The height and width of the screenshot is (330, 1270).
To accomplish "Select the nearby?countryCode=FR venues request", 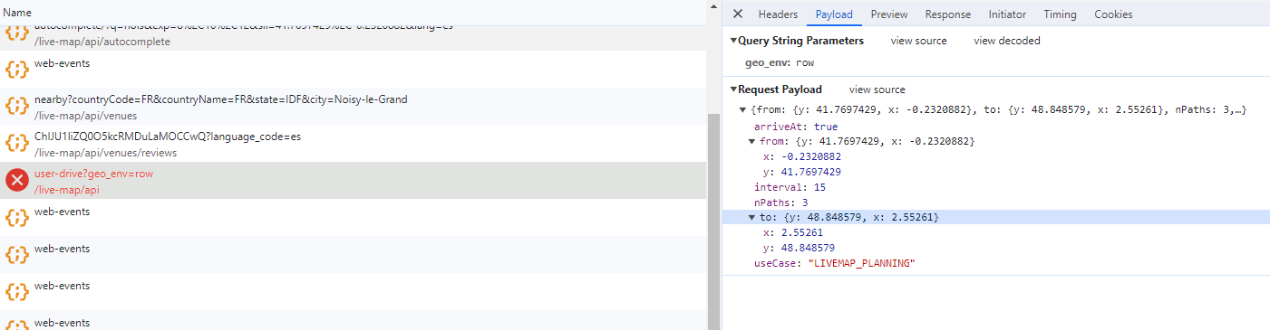I will (x=353, y=107).
